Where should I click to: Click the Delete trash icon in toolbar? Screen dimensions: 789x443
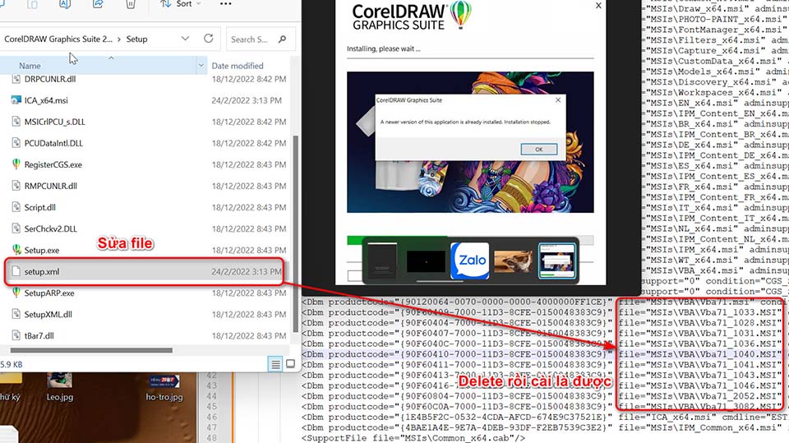pos(130,4)
